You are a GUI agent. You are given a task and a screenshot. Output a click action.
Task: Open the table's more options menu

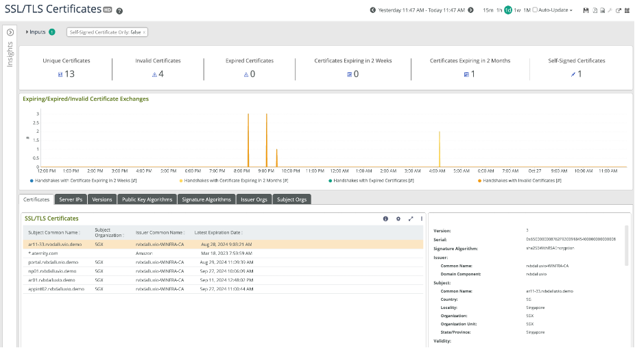tap(422, 219)
